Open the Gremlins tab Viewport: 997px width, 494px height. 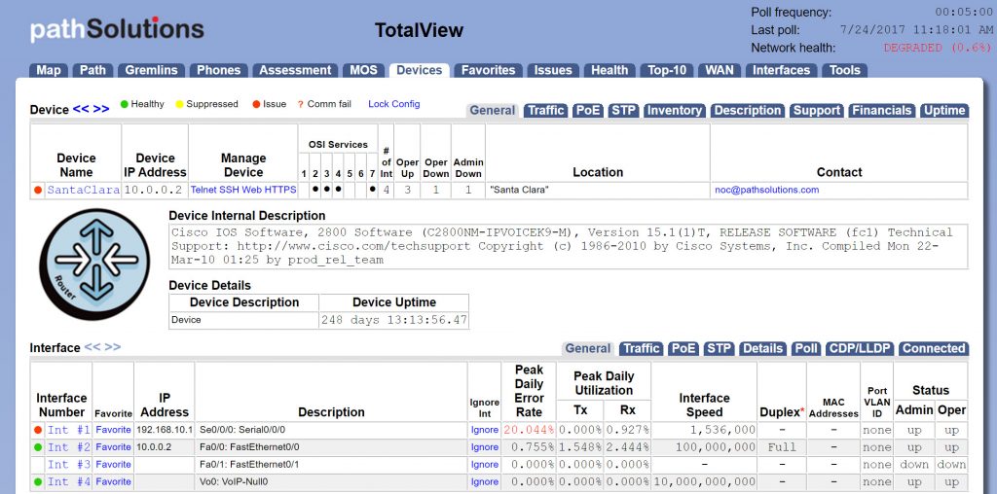coord(151,70)
